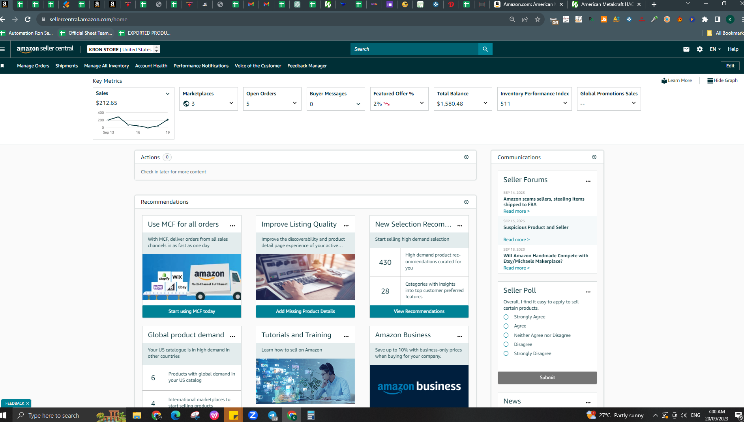The width and height of the screenshot is (744, 422).
Task: Open help for the Actions card
Action: click(x=467, y=157)
